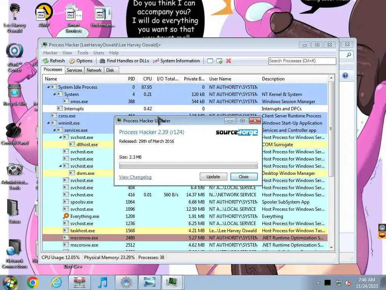
Task: Click the Everything.exe magnifier icon
Action: coord(66,216)
